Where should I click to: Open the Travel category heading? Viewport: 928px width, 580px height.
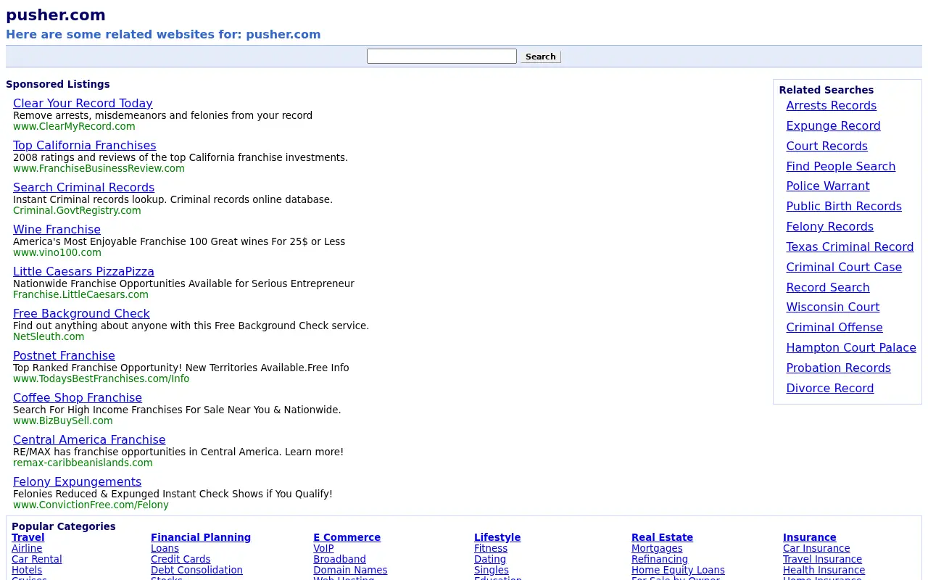(x=28, y=537)
